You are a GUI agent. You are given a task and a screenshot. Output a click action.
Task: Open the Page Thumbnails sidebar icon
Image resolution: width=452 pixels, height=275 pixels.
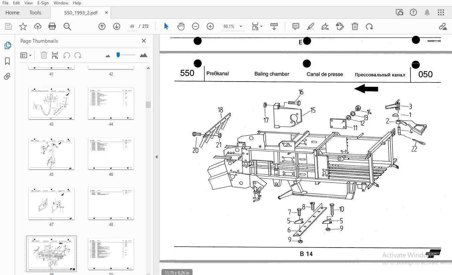pyautogui.click(x=7, y=46)
